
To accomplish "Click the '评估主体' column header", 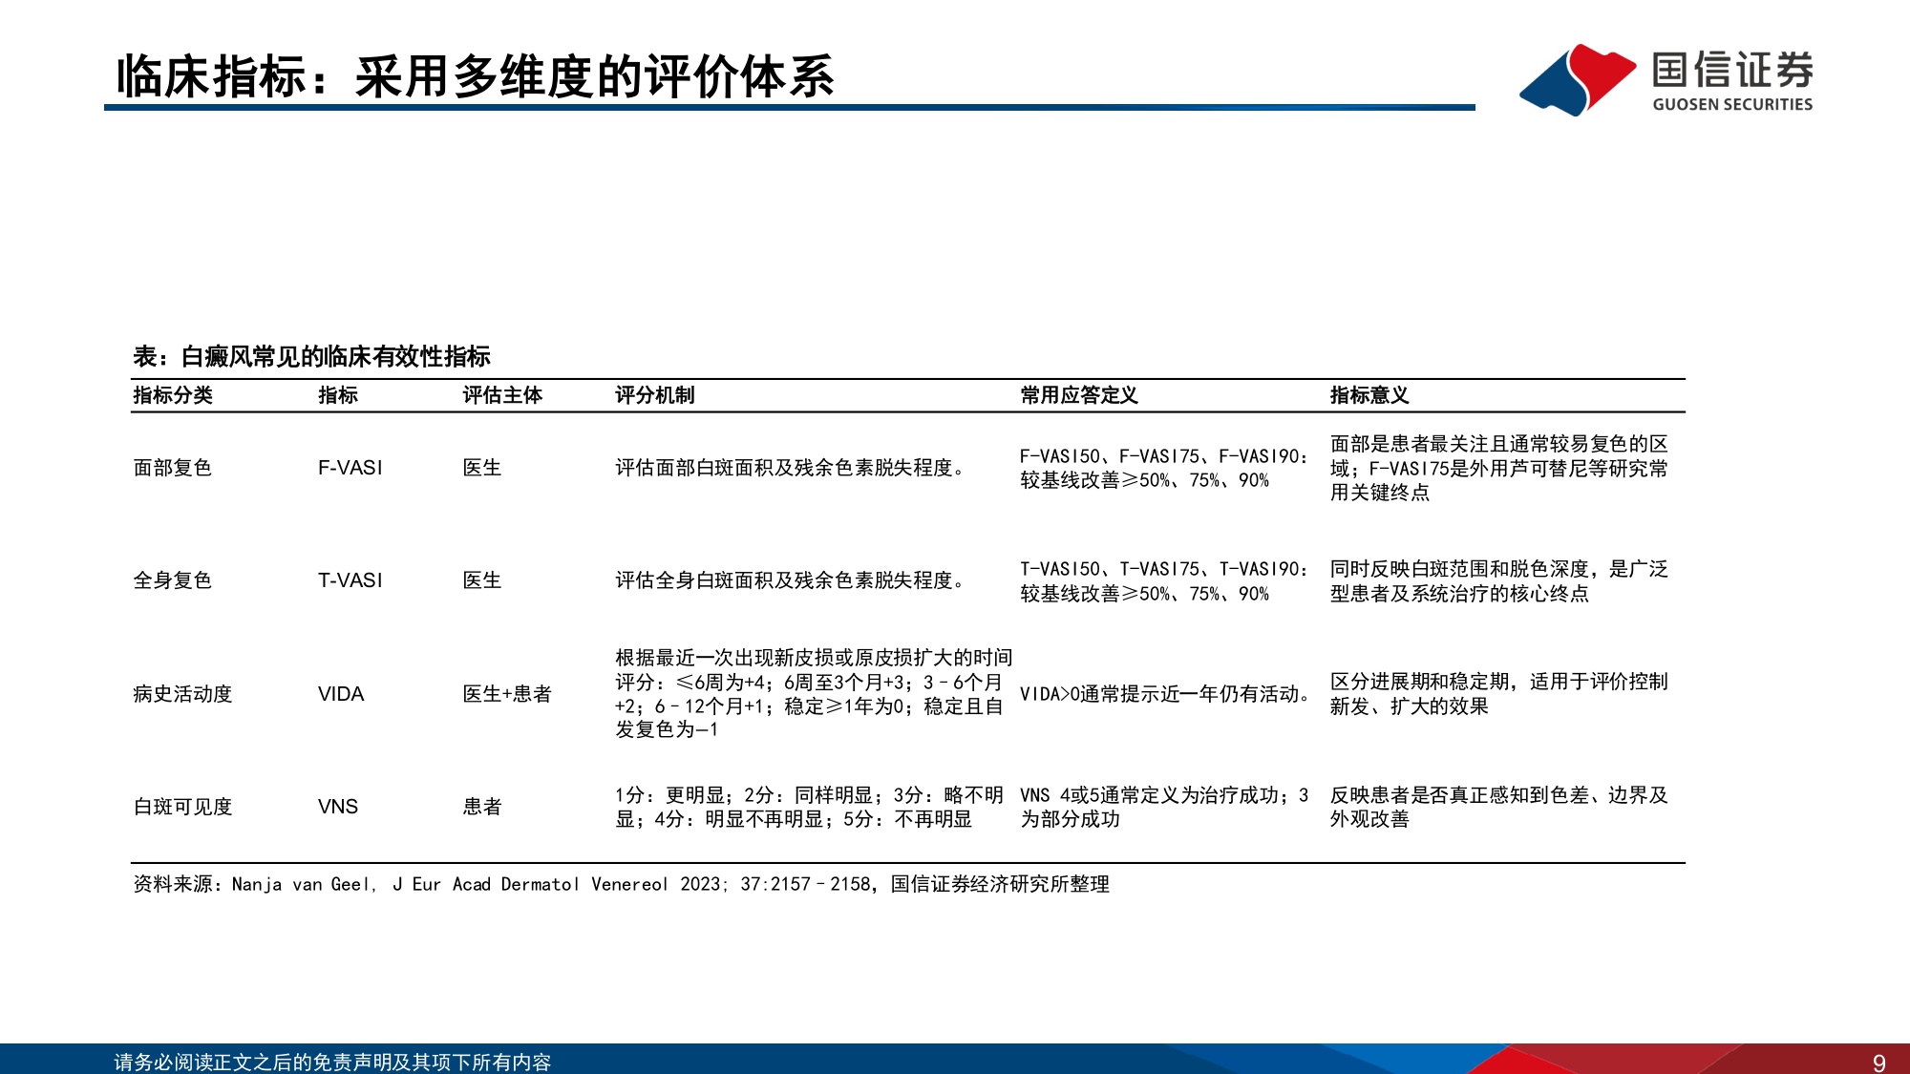I will 502,395.
